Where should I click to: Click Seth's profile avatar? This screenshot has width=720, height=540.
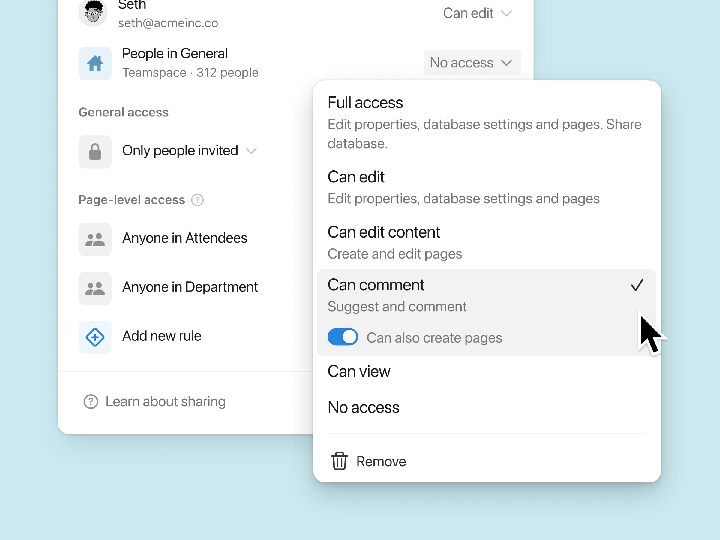pyautogui.click(x=93, y=12)
